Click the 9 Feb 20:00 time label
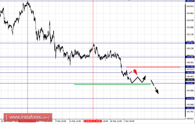The width and height of the screenshot is (195, 124). pos(60,121)
